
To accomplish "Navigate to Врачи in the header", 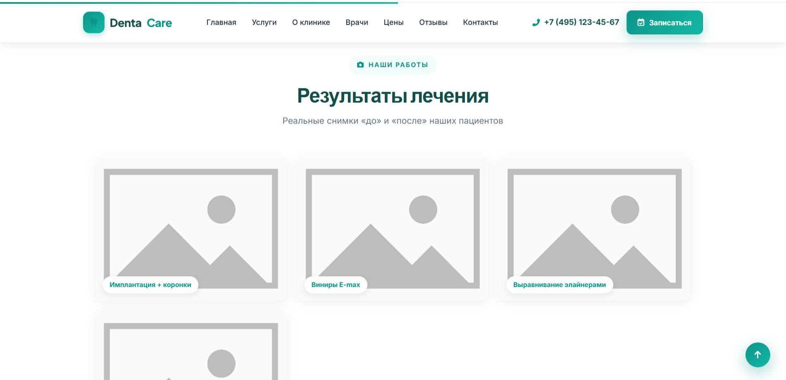I will click(357, 22).
